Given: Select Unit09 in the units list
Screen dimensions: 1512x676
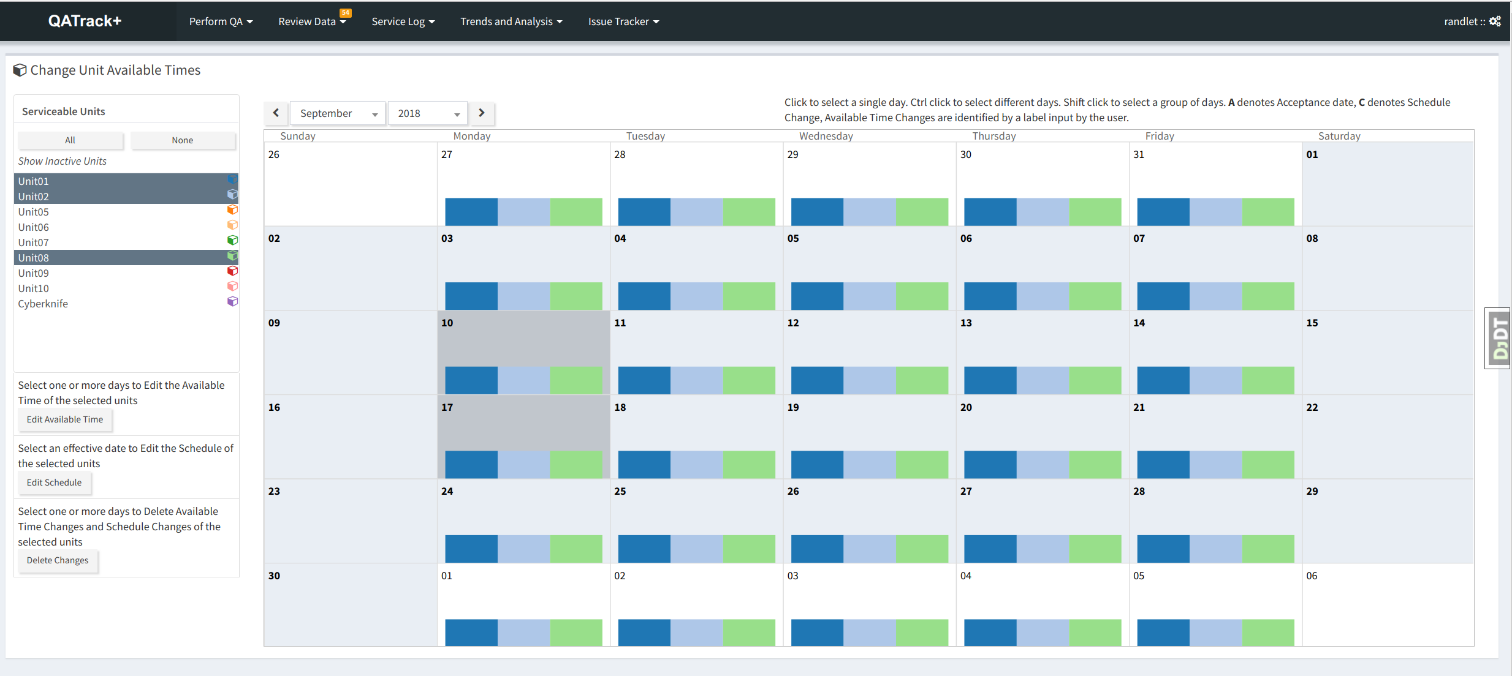Looking at the screenshot, I should [126, 273].
